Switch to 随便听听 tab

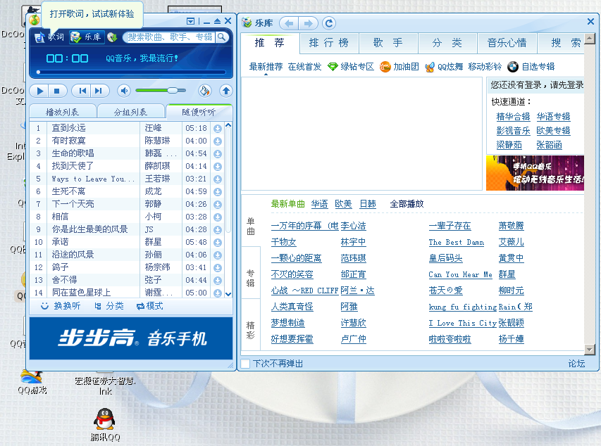[x=199, y=112]
